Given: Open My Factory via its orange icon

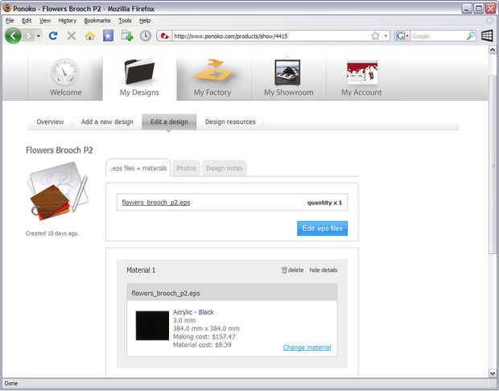Looking at the screenshot, I should coord(213,72).
